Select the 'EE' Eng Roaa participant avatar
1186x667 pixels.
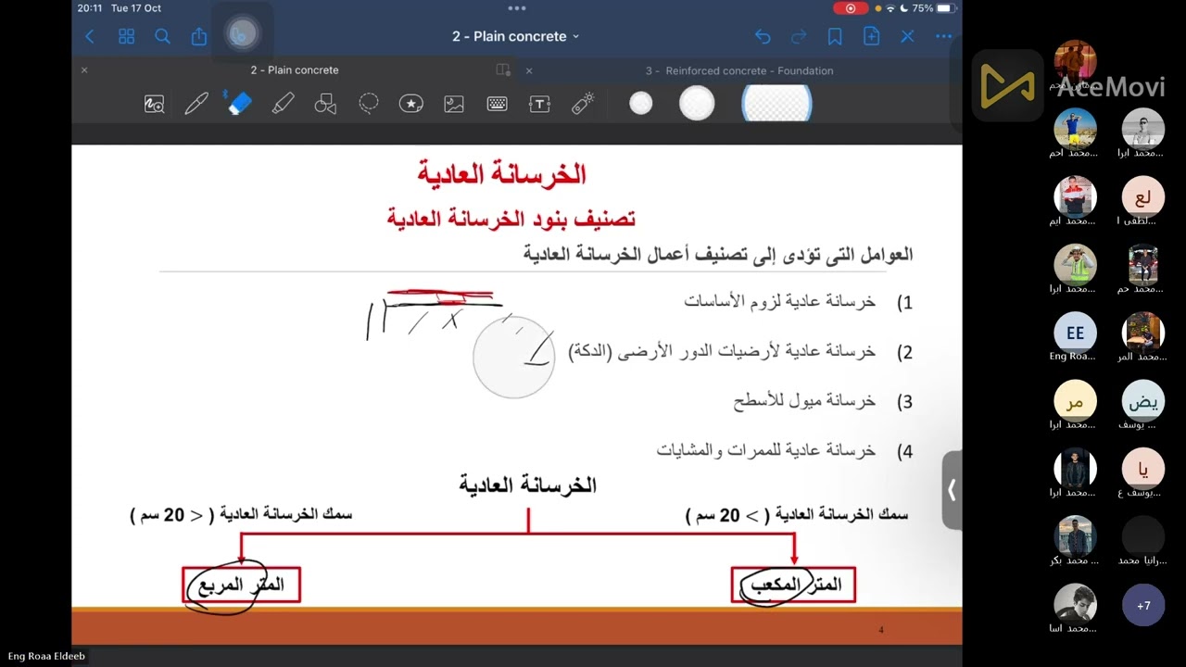tap(1075, 333)
